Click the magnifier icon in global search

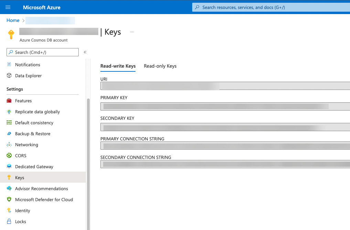[197, 7]
